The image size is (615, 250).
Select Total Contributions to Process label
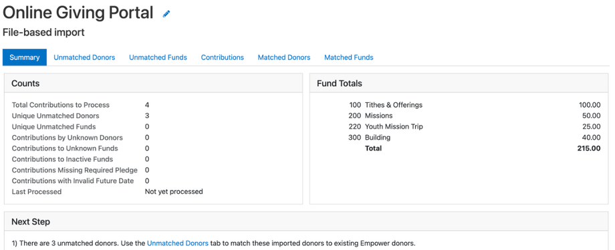point(61,105)
